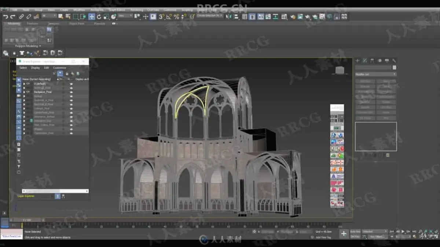Click the Select and Link chain icon

click(21, 16)
